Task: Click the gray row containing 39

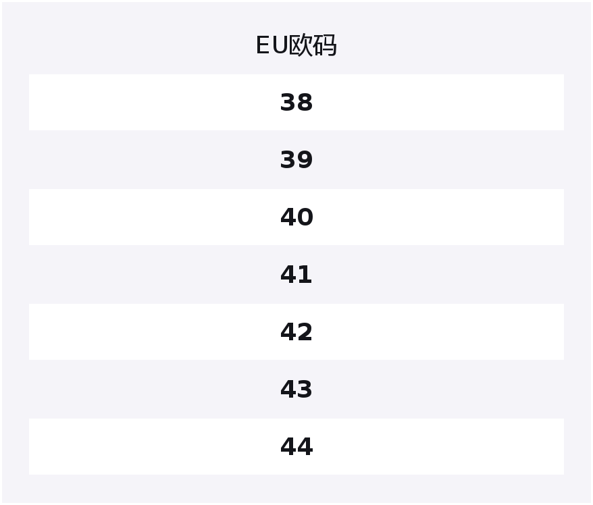Action: (296, 160)
